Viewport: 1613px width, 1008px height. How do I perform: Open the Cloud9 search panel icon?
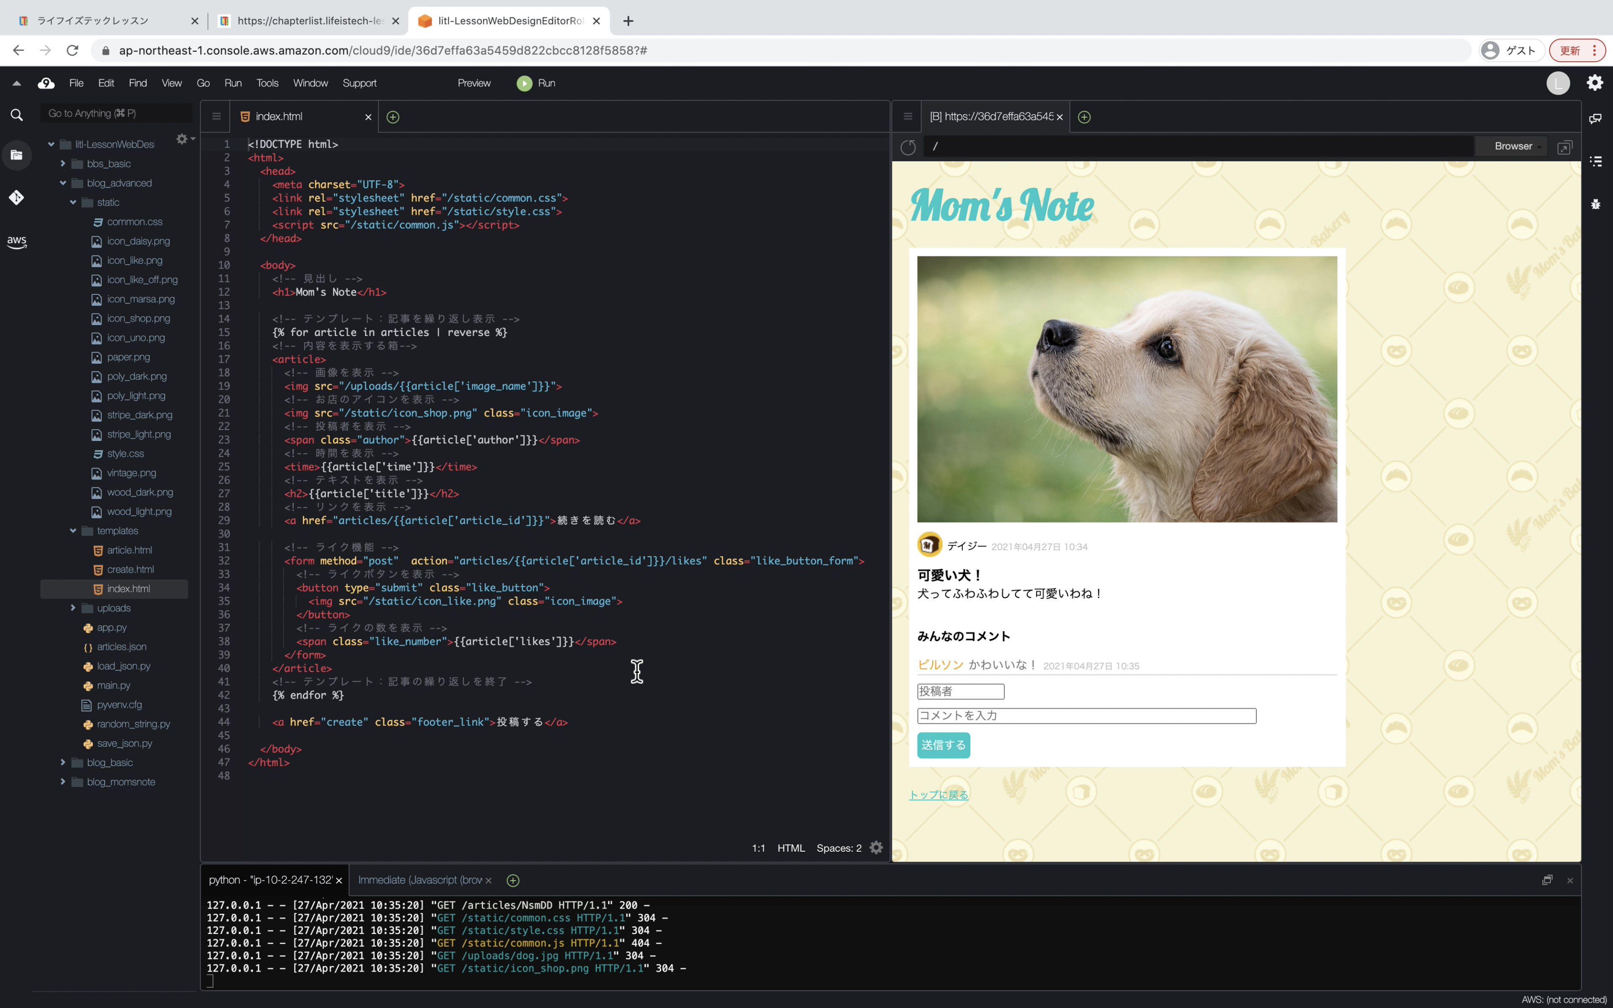[x=17, y=115]
